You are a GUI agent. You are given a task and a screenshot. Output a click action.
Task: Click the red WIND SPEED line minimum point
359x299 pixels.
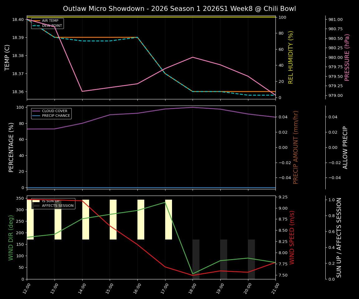click(x=193, y=275)
